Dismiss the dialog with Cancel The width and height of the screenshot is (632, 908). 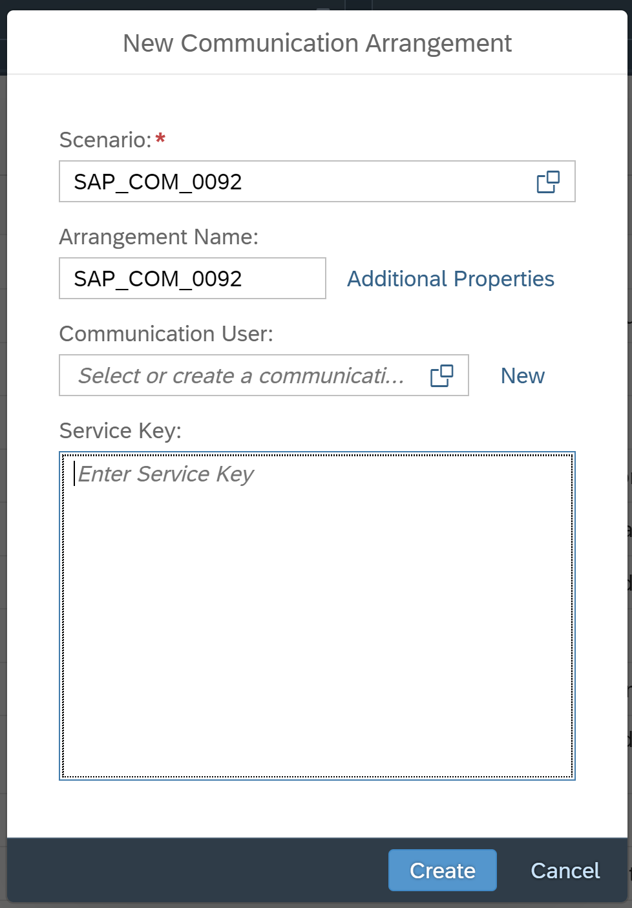pos(565,871)
